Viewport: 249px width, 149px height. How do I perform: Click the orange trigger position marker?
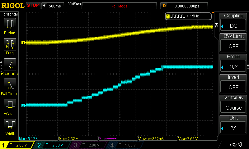tap(213, 13)
